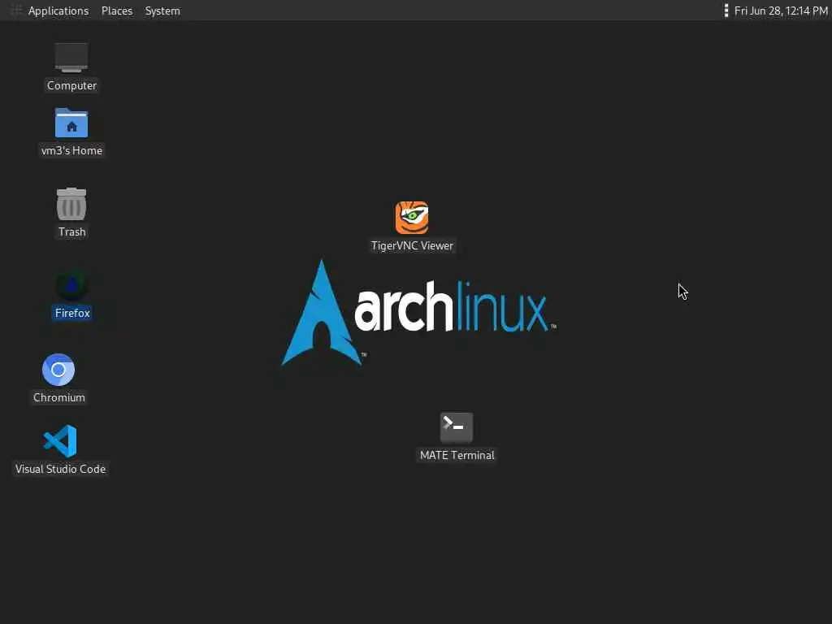Click the 'Computer' label text
832x624 pixels.
tap(71, 85)
